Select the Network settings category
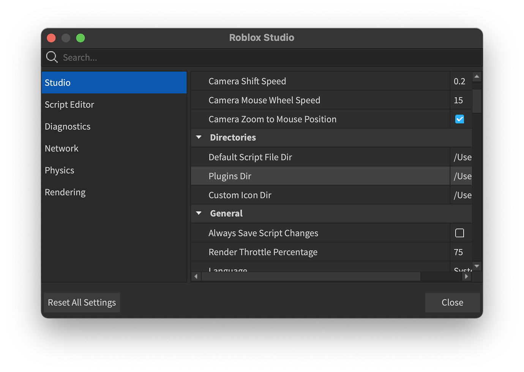524x372 pixels. (62, 148)
